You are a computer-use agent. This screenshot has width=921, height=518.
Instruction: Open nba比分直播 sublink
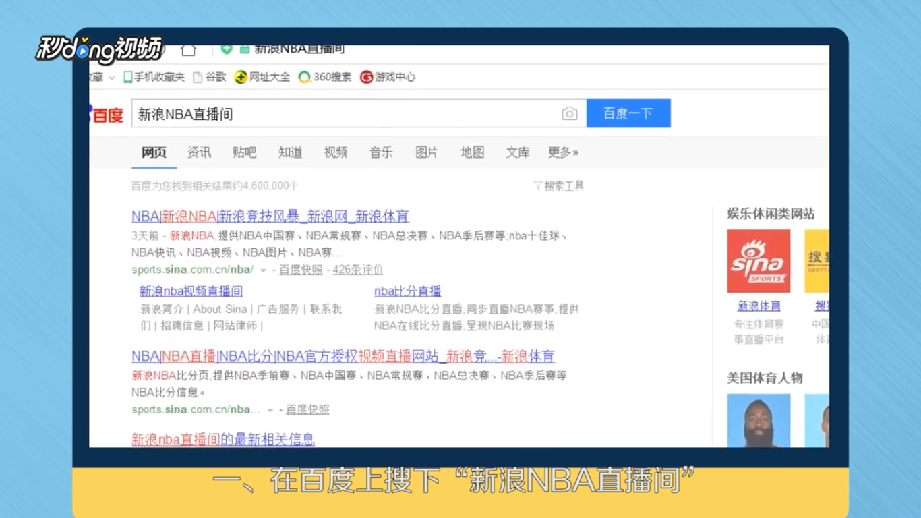tap(408, 291)
